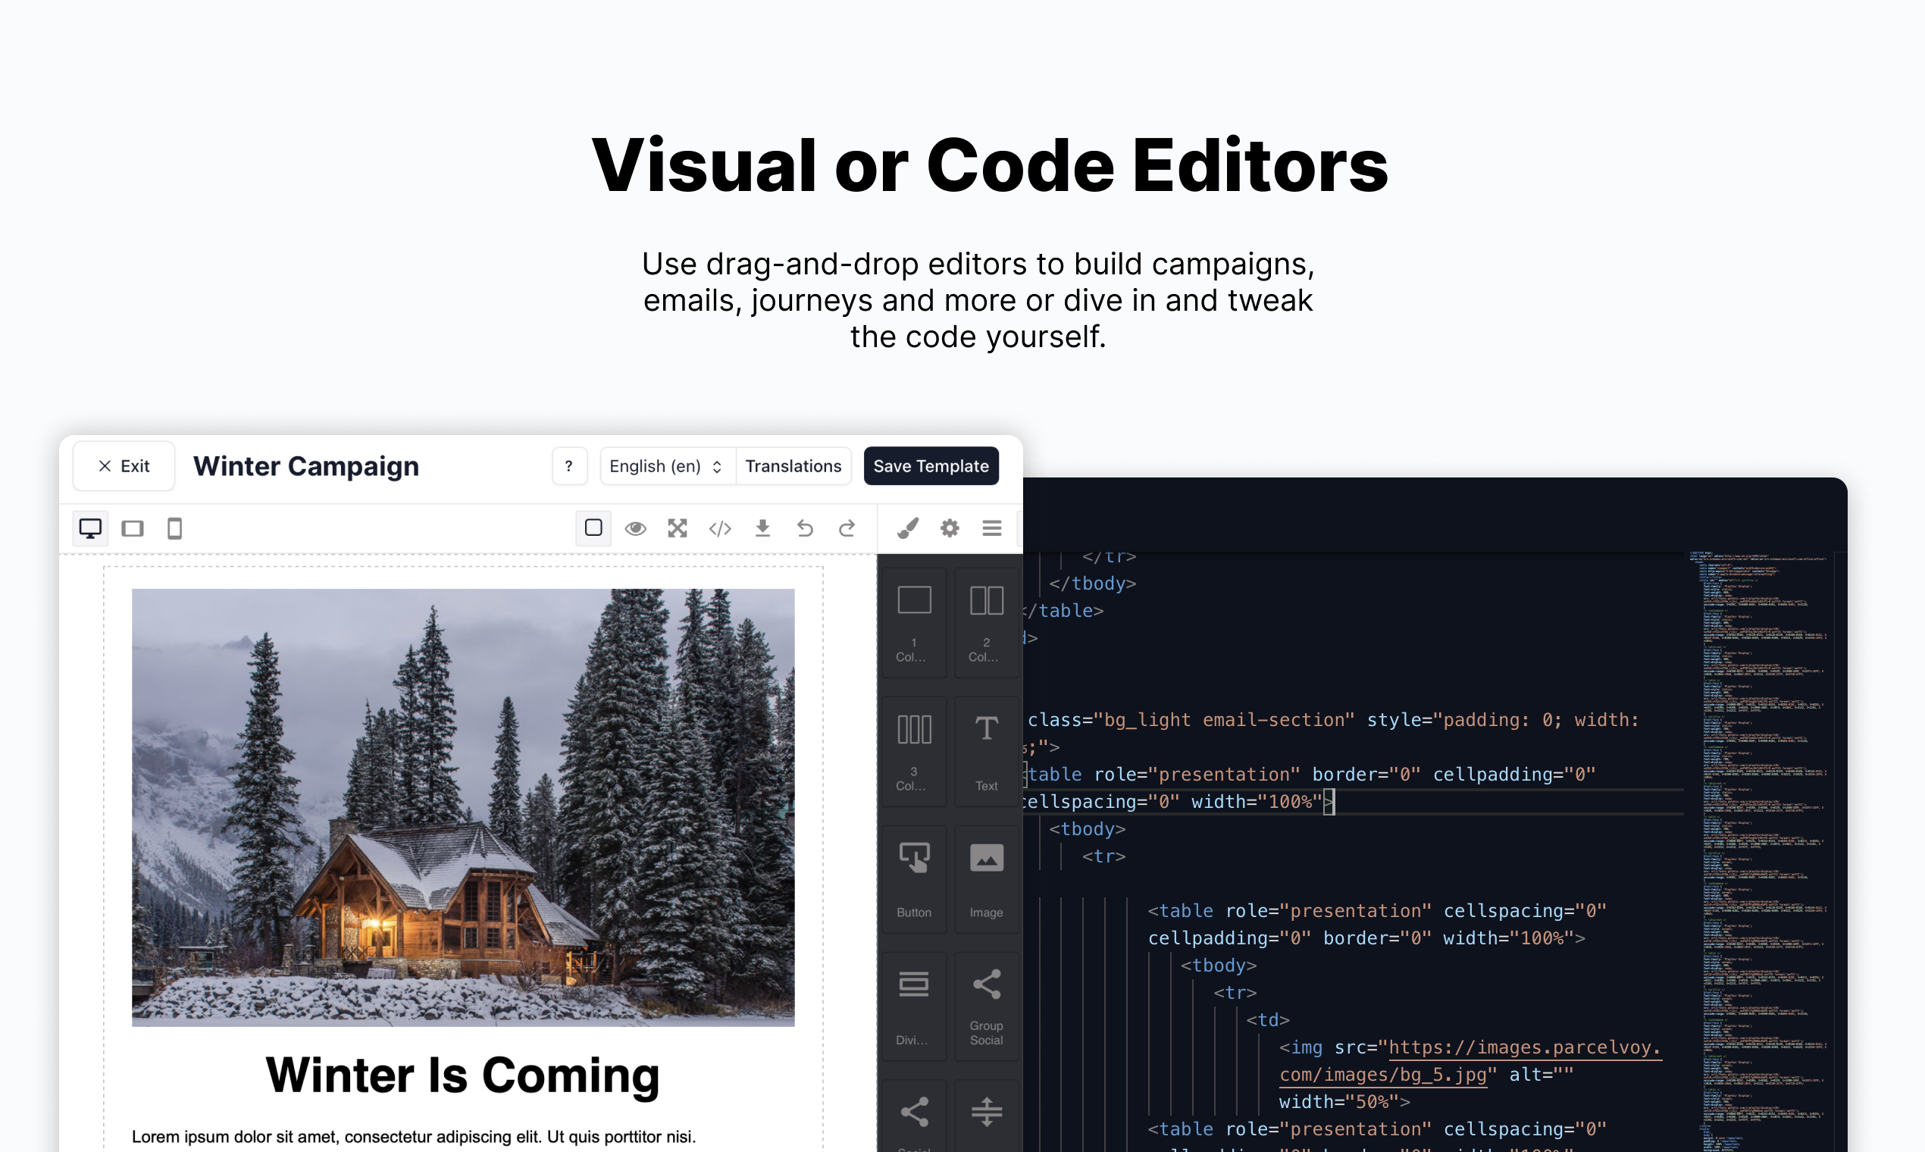
Task: Enter fullscreen mode
Action: (x=678, y=529)
